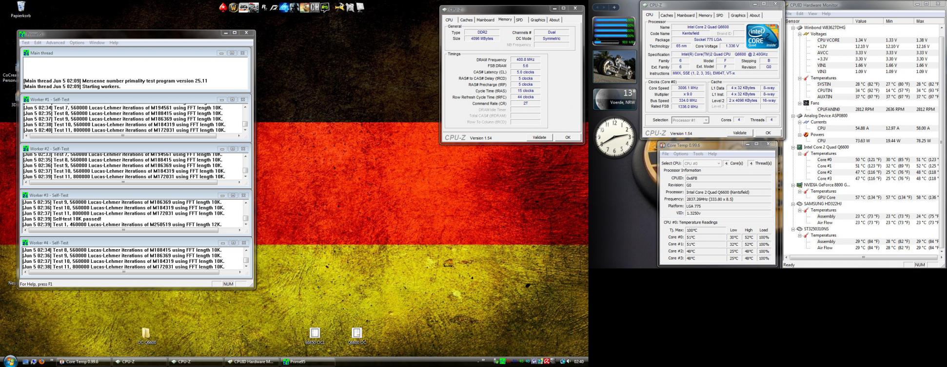This screenshot has height=367, width=947.
Task: Collapse the Powers node
Action: (x=800, y=135)
